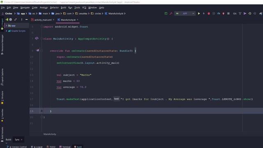Screen dimensions: 263x148
Task: Open the Window menu
Action: coord(92,7)
